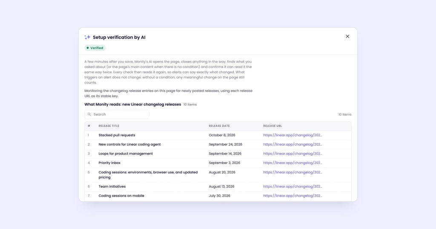Click the Verified status badge
This screenshot has width=436, height=229.
(95, 48)
